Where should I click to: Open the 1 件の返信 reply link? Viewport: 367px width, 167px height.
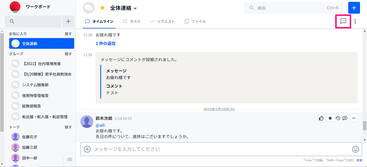point(105,43)
